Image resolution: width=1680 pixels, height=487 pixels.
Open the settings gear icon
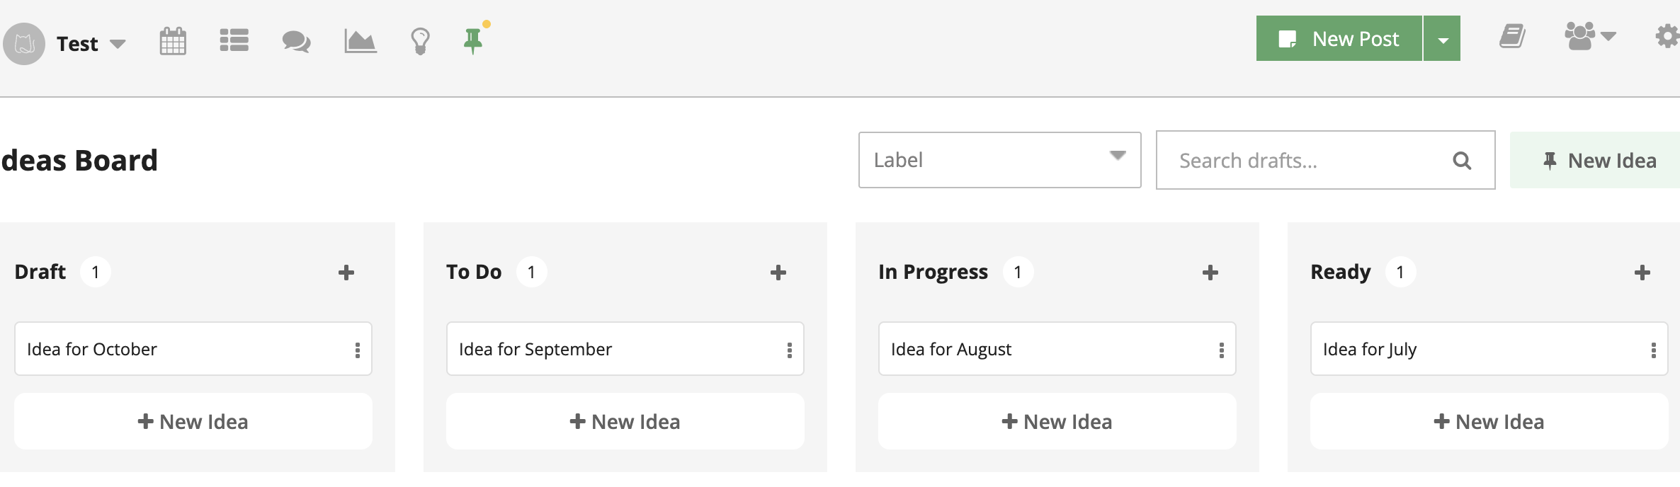[x=1667, y=37]
